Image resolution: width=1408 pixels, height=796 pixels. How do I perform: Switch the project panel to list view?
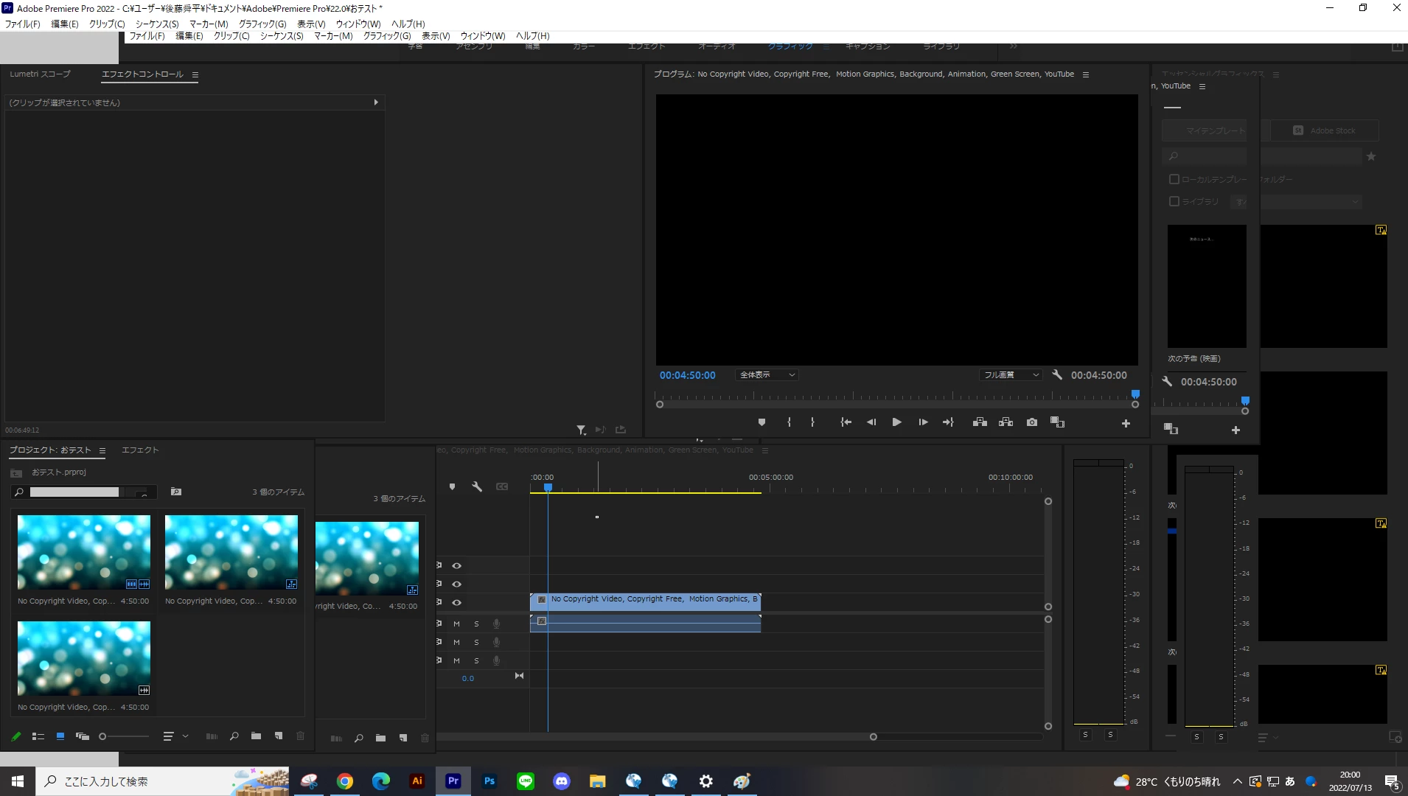click(38, 736)
